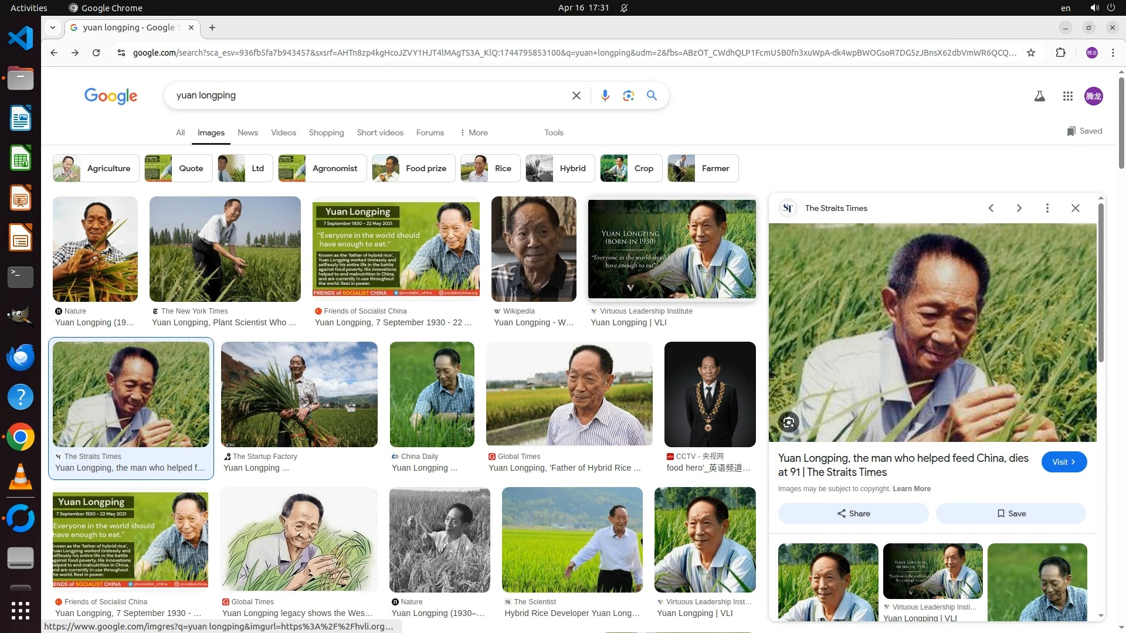Open preview panel three-dot options menu
Screen dimensions: 1126x633
1047,208
